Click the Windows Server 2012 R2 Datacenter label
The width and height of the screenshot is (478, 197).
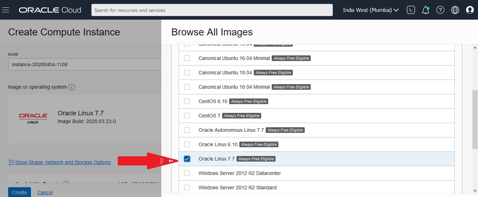(x=240, y=173)
